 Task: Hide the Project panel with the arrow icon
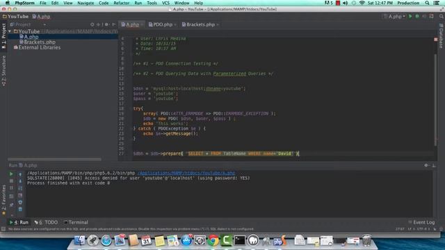114,25
